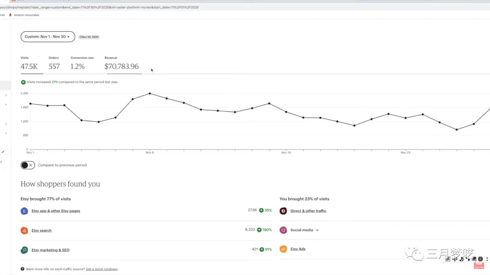Select the Visits stat tab
Screen dimensions: 490x275
pyautogui.click(x=29, y=64)
